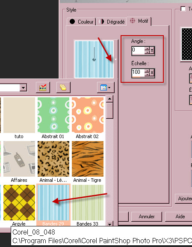The height and width of the screenshot is (247, 192).
Task: Select the Abstrait 01 pattern thumbnail
Action: coord(53,115)
